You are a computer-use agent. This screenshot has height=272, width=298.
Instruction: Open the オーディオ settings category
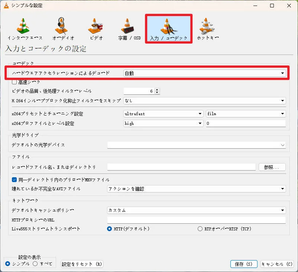pos(63,29)
